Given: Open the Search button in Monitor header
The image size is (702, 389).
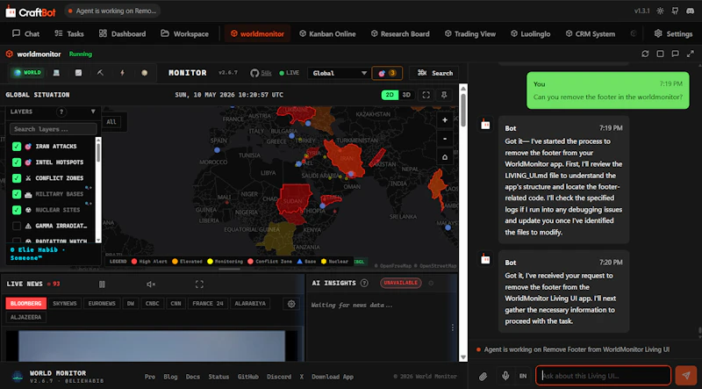Looking at the screenshot, I should [434, 73].
